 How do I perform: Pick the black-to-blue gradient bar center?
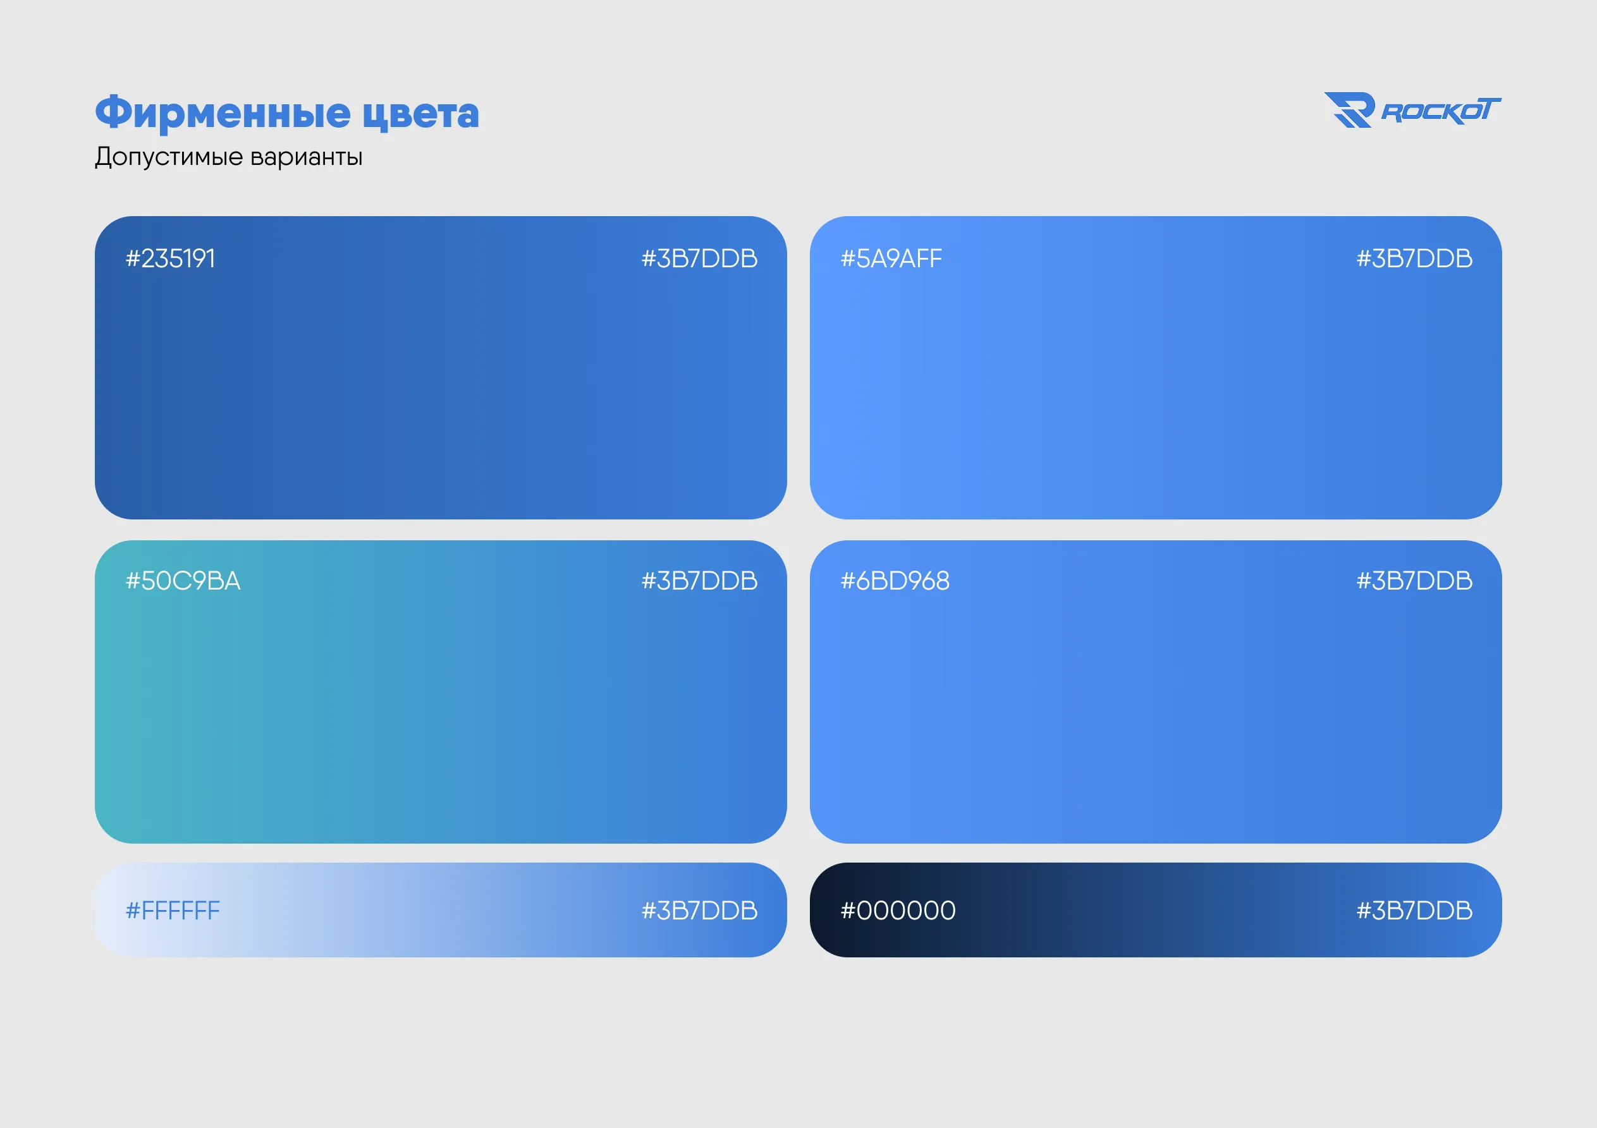pyautogui.click(x=1155, y=911)
